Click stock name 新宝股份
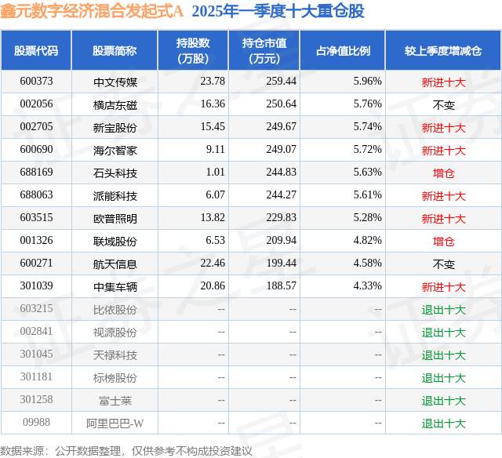Viewport: 502px width, 458px height. point(115,128)
